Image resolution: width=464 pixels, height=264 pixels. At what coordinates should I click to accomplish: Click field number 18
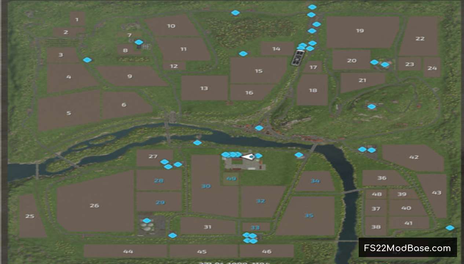[313, 90]
